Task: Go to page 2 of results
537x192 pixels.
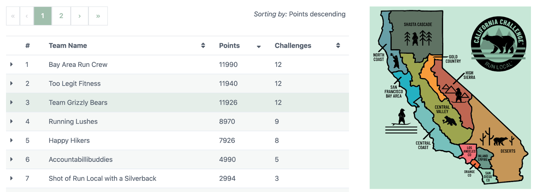Action: pos(61,16)
